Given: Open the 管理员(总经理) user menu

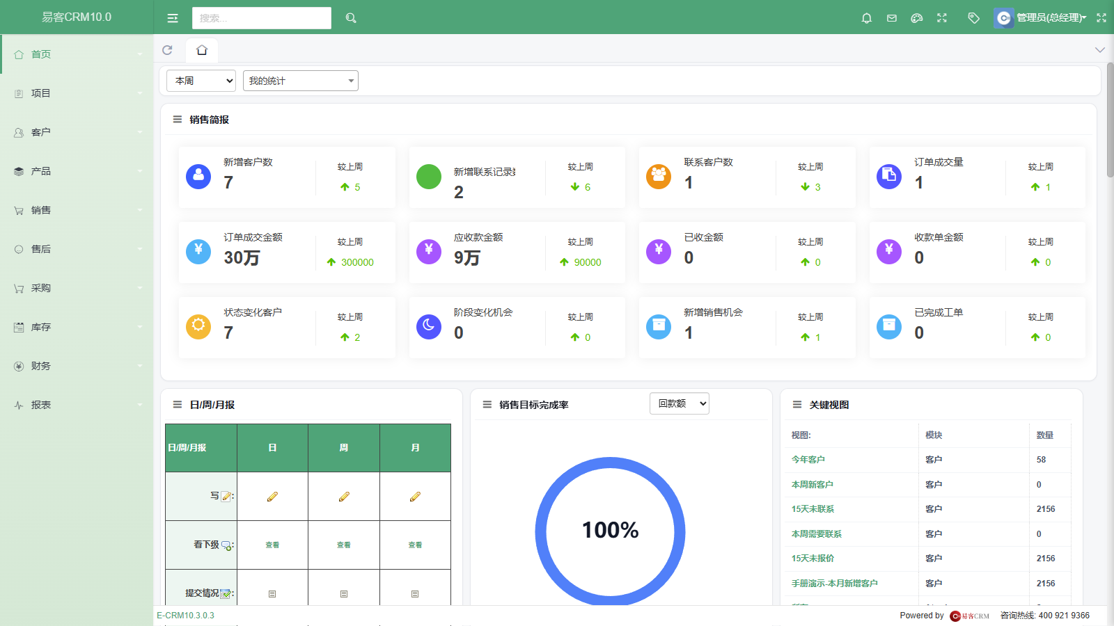Looking at the screenshot, I should tap(1041, 18).
